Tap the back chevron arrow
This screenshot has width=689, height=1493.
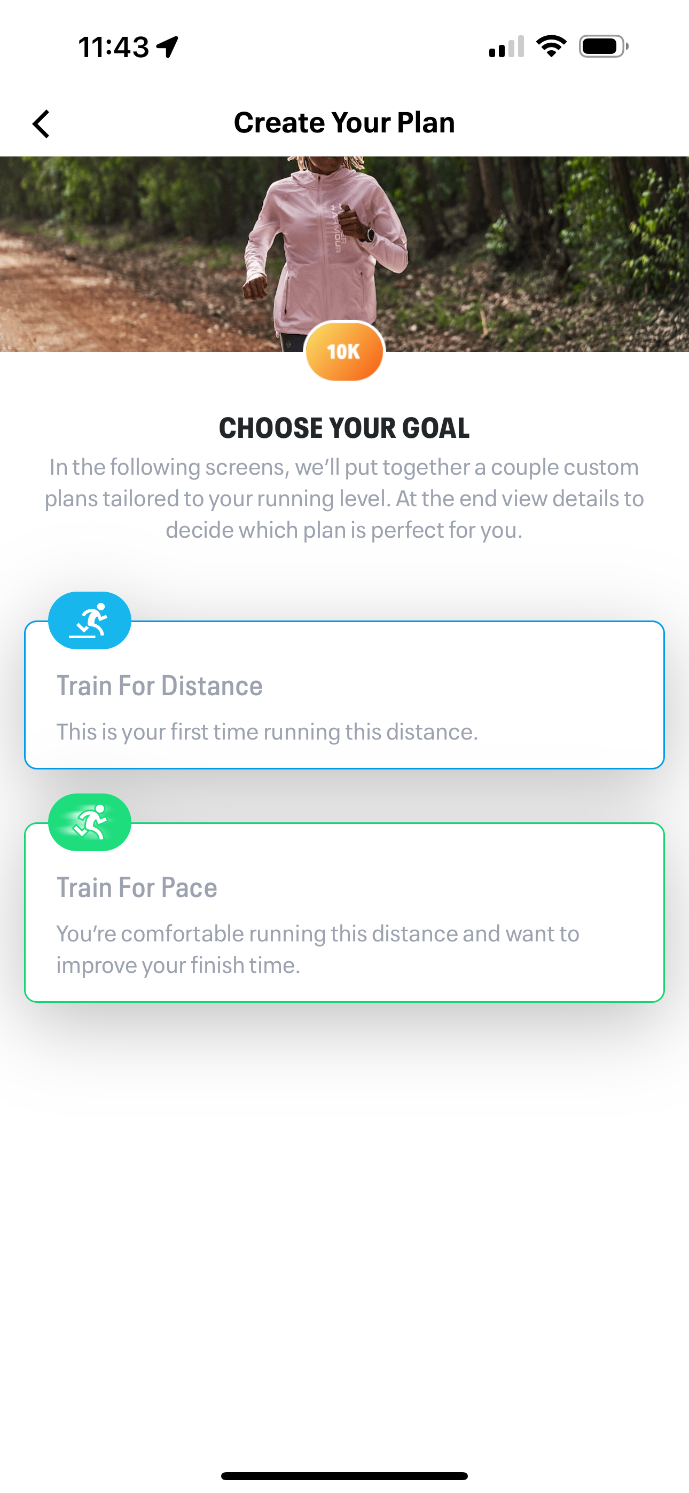tap(41, 123)
